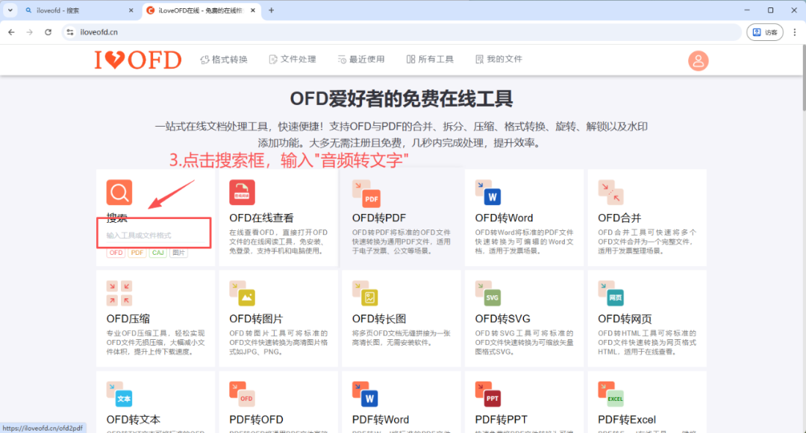Toggle the OFD filter tag under search

(116, 253)
